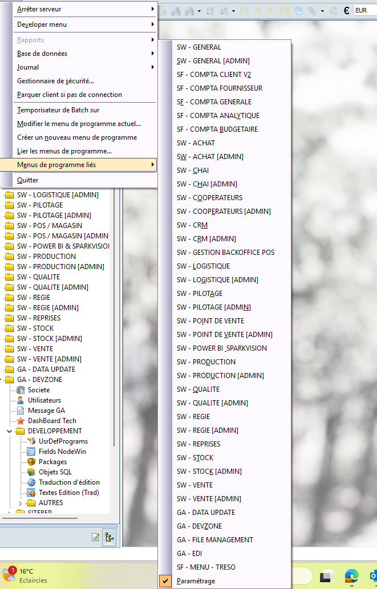This screenshot has height=589, width=377.
Task: Collapse the DEVELOPPEMENT folder
Action: point(9,431)
